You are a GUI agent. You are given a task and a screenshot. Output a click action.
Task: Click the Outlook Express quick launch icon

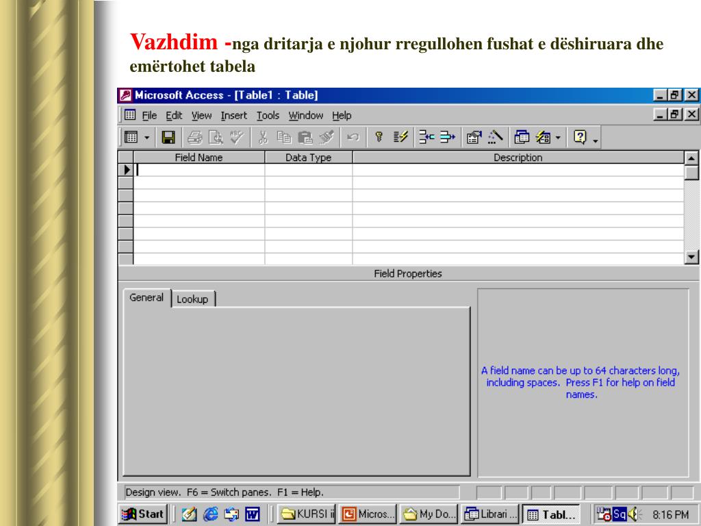click(x=231, y=514)
